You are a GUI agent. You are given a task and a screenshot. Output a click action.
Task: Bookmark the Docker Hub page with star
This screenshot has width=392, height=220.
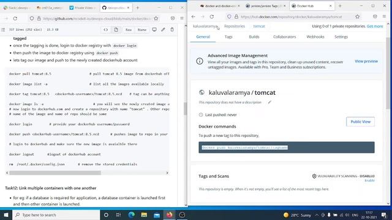358,16
